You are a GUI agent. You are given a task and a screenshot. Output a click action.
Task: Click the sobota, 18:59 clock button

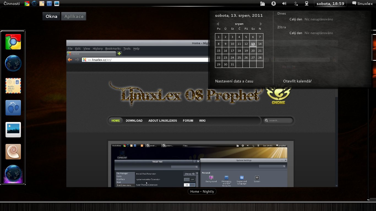[x=330, y=4]
